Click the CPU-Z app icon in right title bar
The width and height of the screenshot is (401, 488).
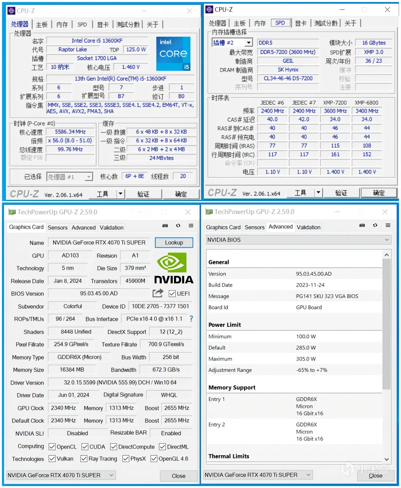pos(209,10)
